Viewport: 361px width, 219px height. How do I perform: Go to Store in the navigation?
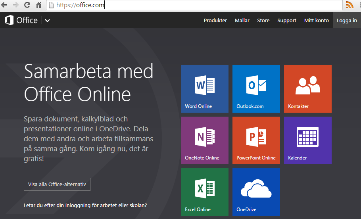point(263,21)
